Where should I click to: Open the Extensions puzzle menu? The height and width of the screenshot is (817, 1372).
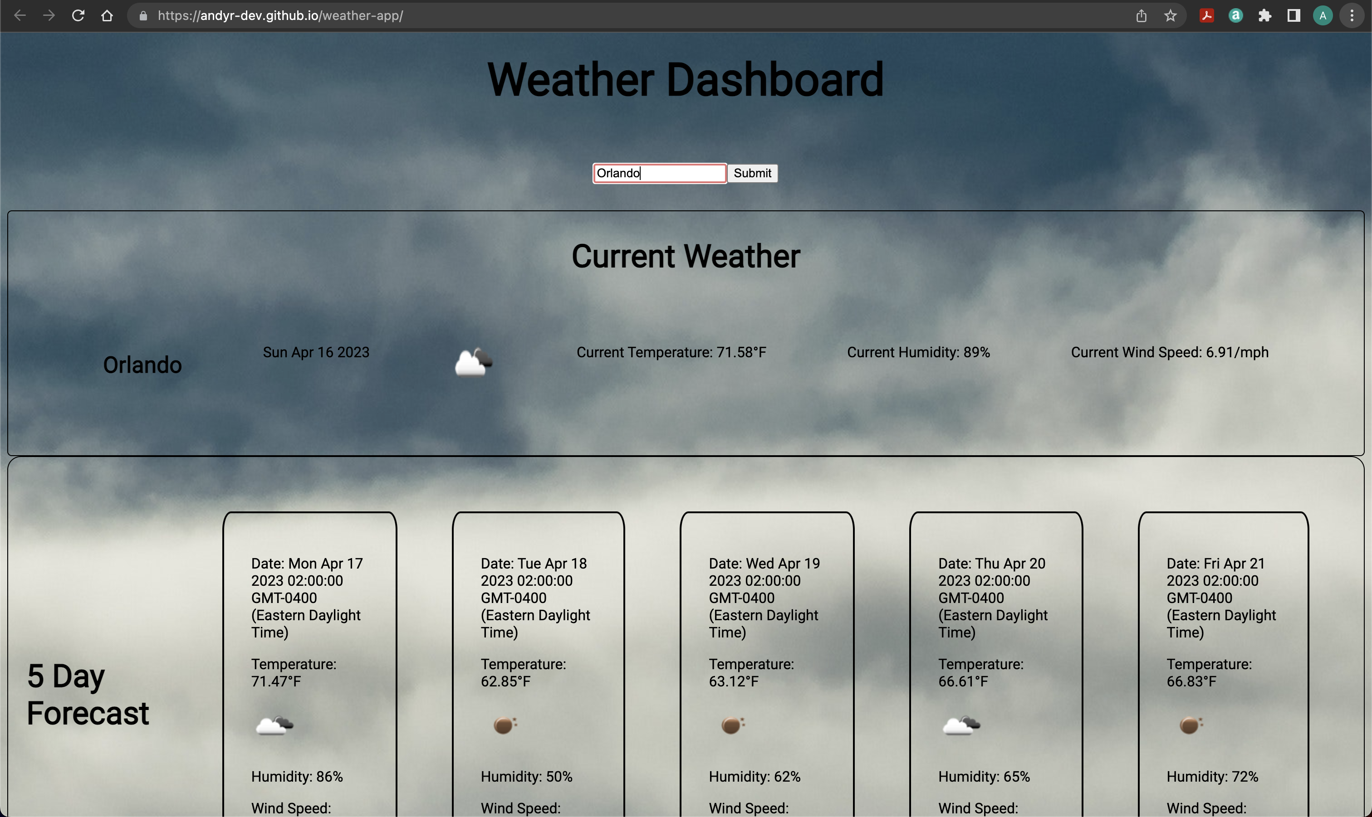coord(1264,15)
